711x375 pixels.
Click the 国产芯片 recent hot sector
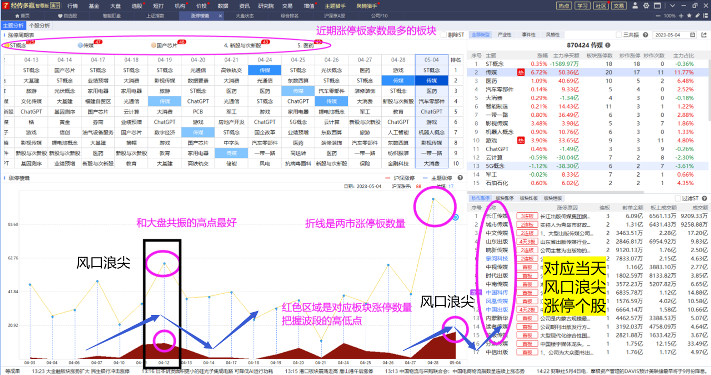coord(166,45)
